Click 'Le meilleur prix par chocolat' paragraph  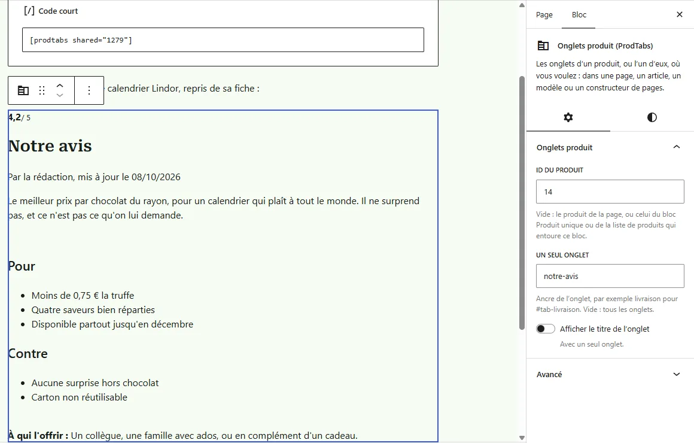(x=214, y=208)
